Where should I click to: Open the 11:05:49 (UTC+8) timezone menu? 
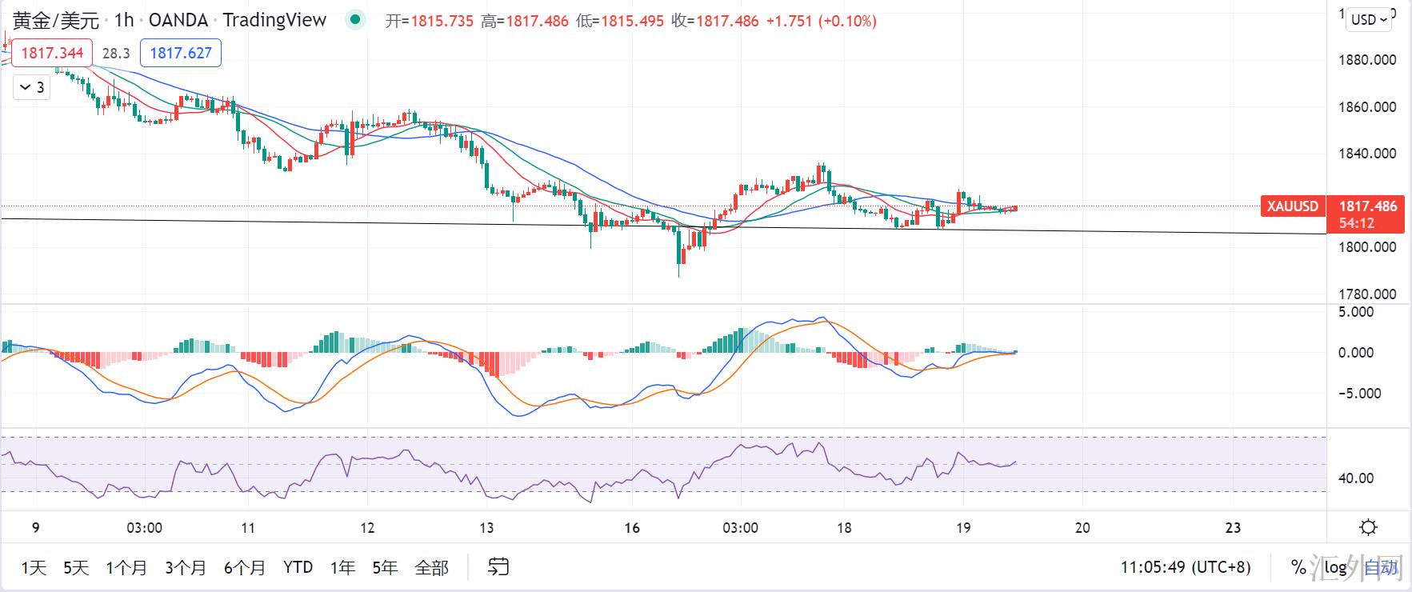1185,567
